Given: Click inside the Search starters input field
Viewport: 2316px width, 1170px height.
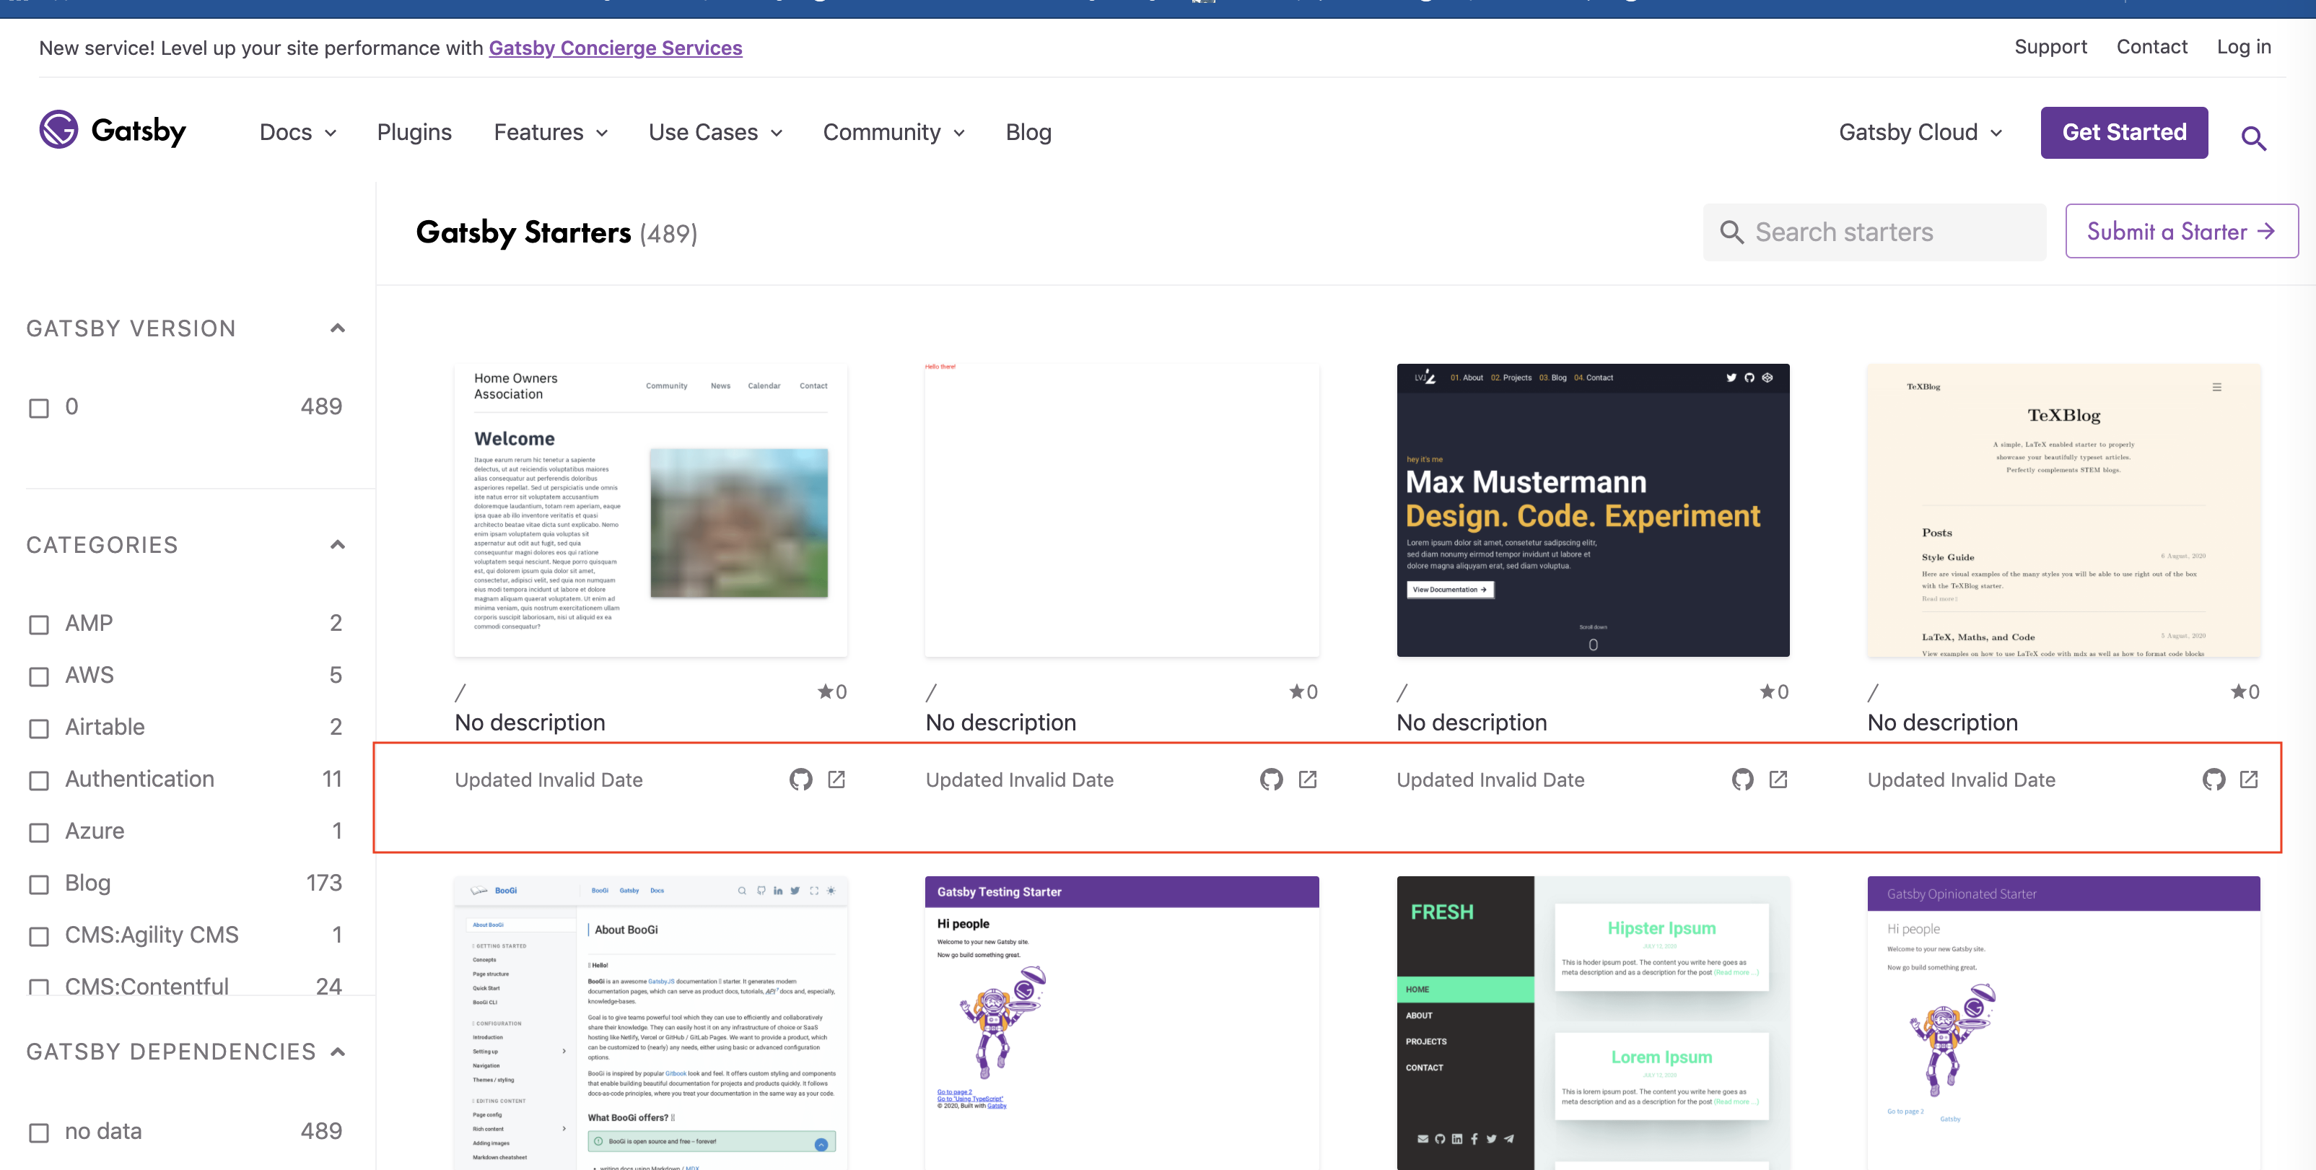Looking at the screenshot, I should click(x=1870, y=231).
